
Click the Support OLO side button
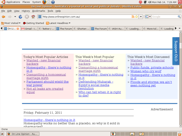[x=176, y=51]
